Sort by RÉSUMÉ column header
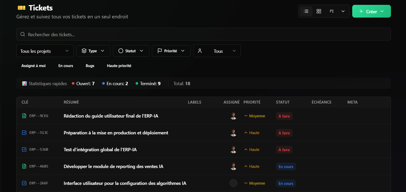The image size is (406, 192). 71,102
